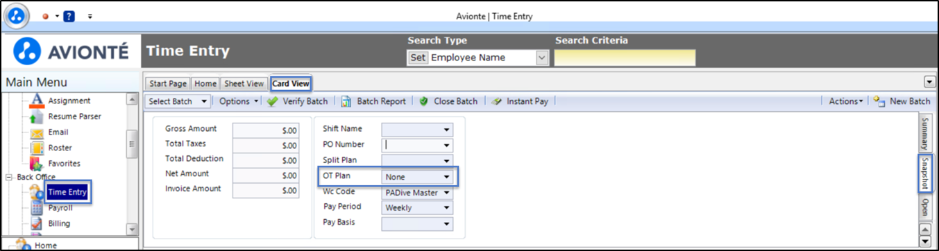Select Time Entry in Back Office tree

(x=67, y=193)
